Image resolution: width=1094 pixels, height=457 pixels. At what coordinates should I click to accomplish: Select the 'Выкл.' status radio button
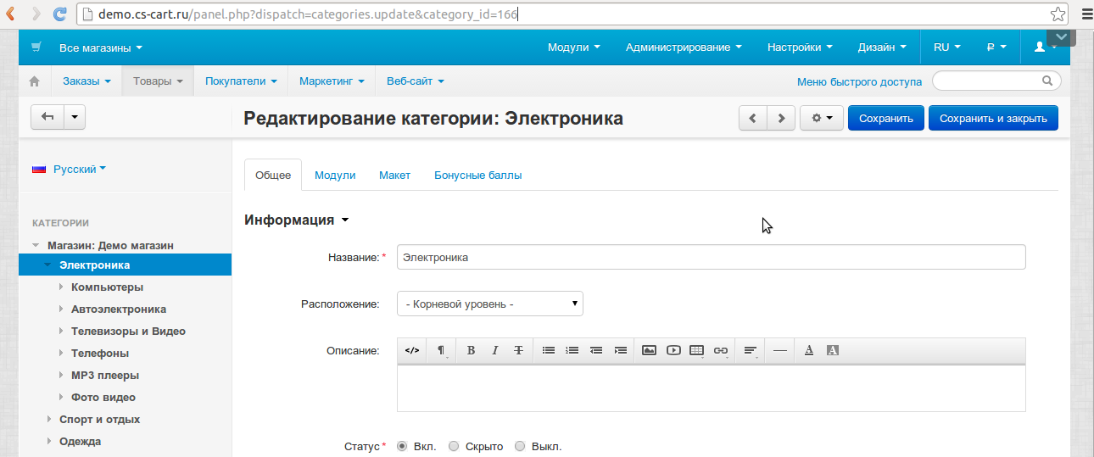click(x=520, y=446)
